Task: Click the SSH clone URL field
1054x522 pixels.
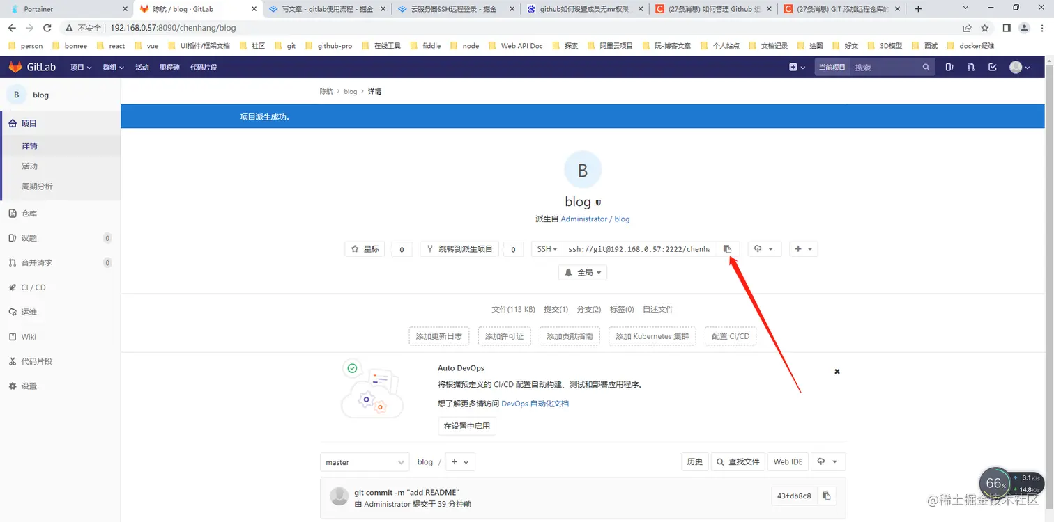Action: (640, 249)
